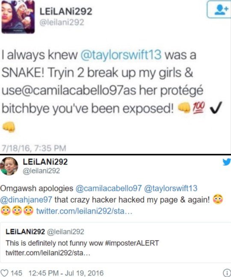The width and height of the screenshot is (231, 277).
Task: Click the 145 likes count
Action: pyautogui.click(x=16, y=273)
